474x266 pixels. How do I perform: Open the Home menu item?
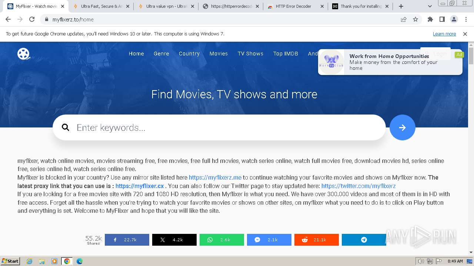point(136,54)
